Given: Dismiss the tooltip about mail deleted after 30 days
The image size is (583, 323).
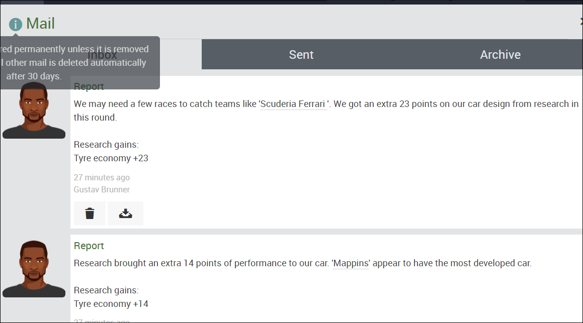Looking at the screenshot, I should tap(79, 63).
